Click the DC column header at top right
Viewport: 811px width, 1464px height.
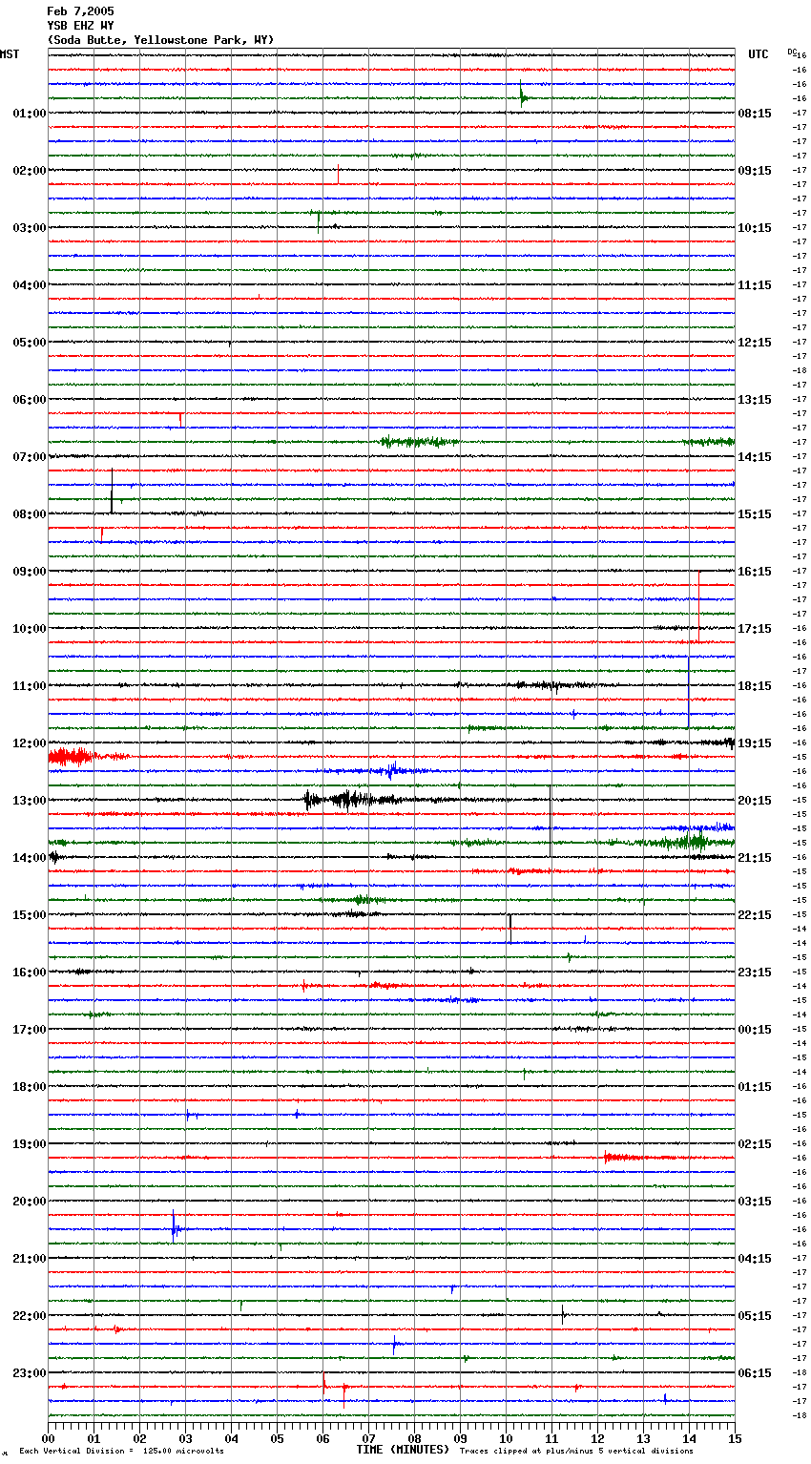point(792,52)
